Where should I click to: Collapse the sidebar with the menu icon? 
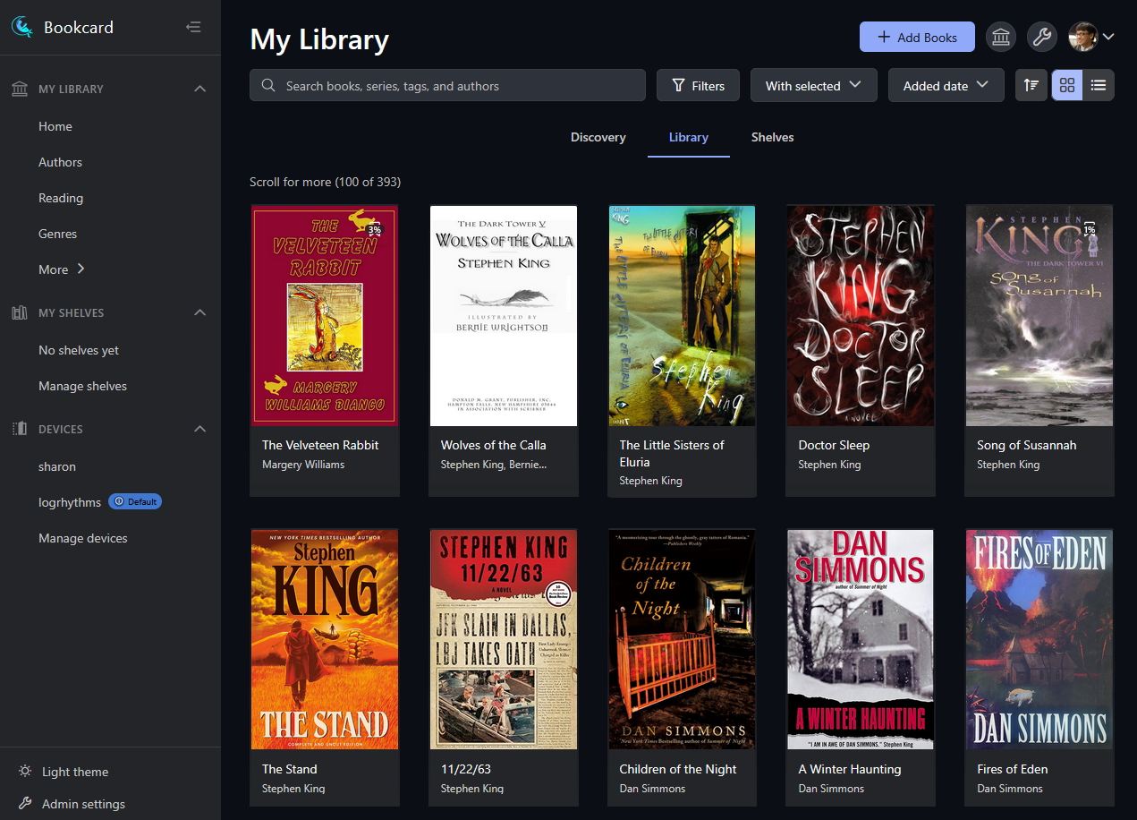coord(193,28)
